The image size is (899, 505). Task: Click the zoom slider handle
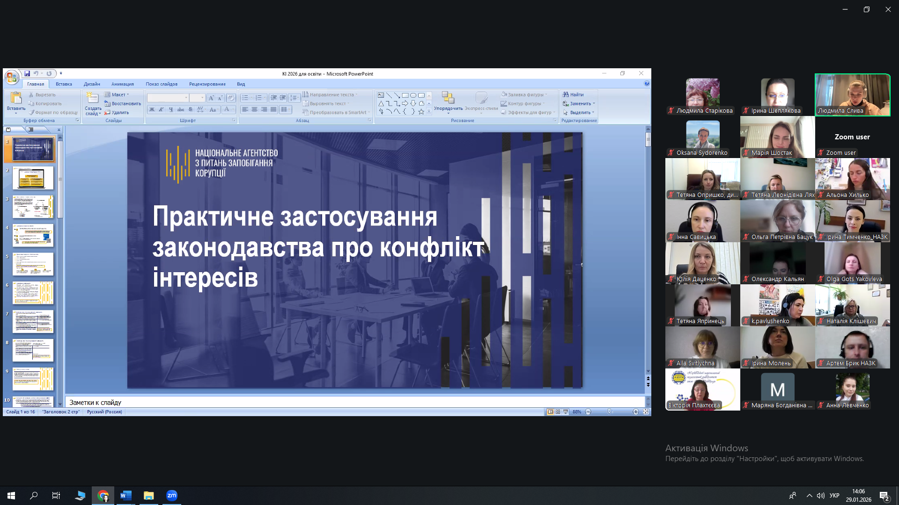point(610,412)
